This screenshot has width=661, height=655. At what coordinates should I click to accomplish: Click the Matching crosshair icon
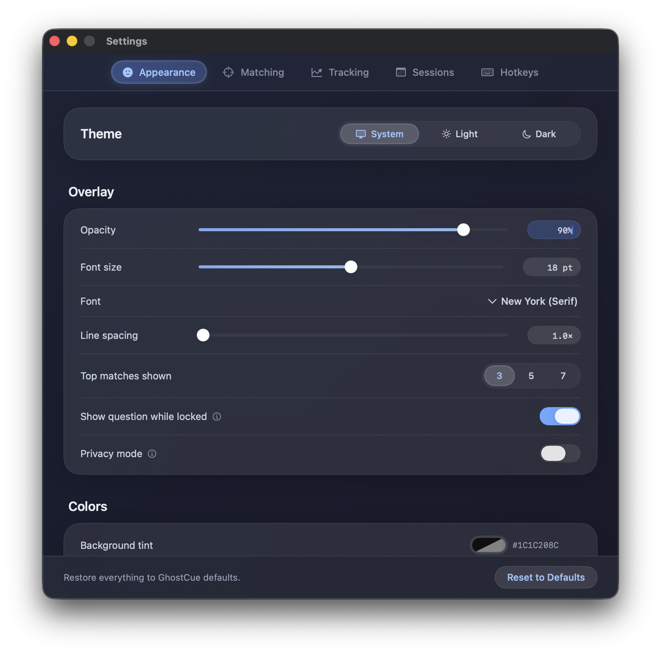(x=228, y=72)
